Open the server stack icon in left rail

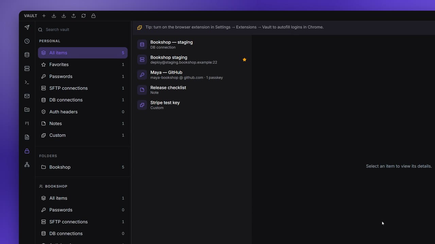27,68
